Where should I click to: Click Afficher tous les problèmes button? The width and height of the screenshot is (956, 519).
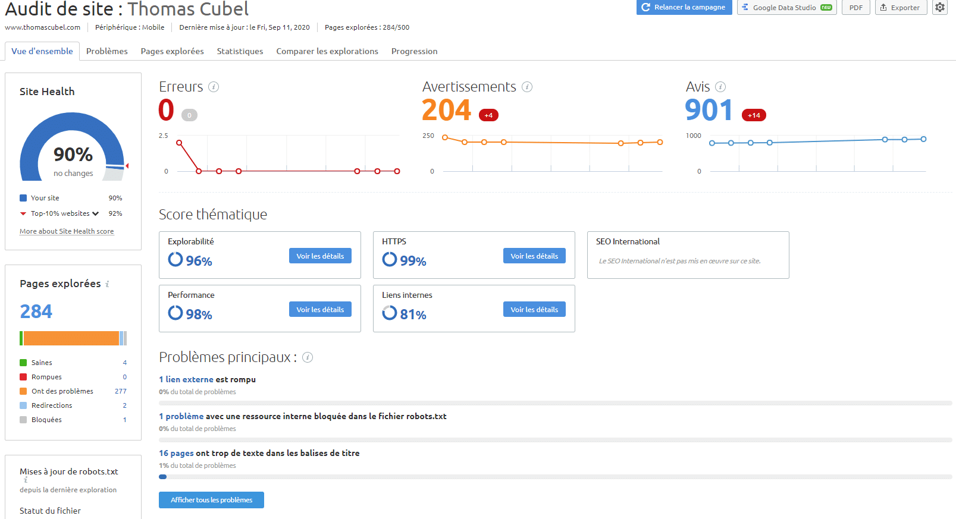click(211, 500)
